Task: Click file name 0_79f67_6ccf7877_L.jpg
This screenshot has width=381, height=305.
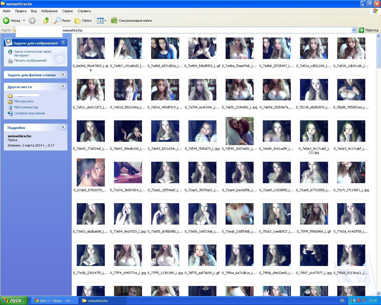Action: pyautogui.click(x=314, y=273)
